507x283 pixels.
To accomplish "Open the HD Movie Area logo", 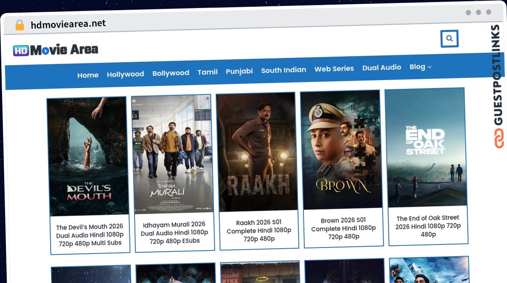I will pyautogui.click(x=55, y=50).
